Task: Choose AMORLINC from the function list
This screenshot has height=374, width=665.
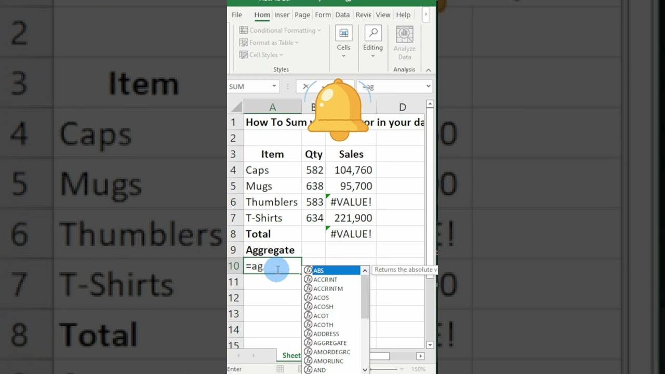Action: click(331, 361)
